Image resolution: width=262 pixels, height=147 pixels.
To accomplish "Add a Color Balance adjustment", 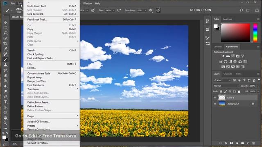I will point(226,62).
